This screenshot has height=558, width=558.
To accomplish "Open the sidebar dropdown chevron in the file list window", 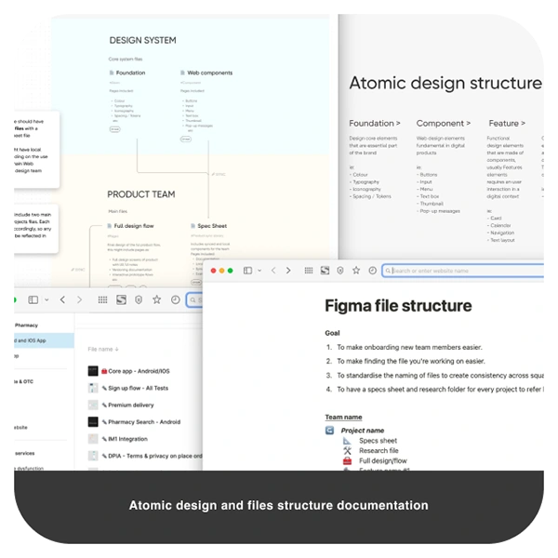I will (x=46, y=300).
